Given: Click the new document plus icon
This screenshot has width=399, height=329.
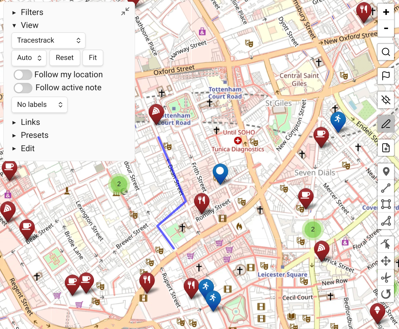Looking at the screenshot, I should (x=386, y=148).
